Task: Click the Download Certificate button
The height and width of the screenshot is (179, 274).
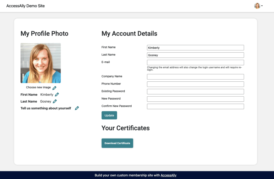Action: [x=117, y=143]
